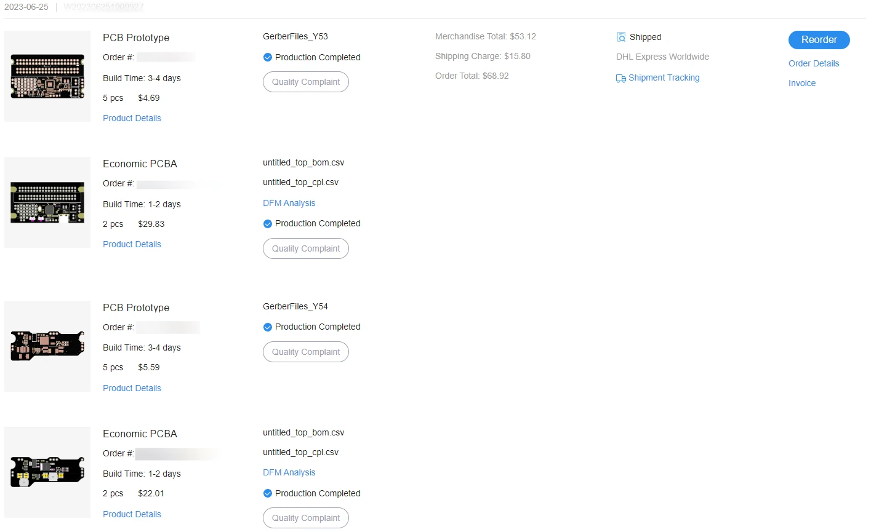Open the GerberFiles_Y54 PCB thumbnail image

pyautogui.click(x=47, y=346)
